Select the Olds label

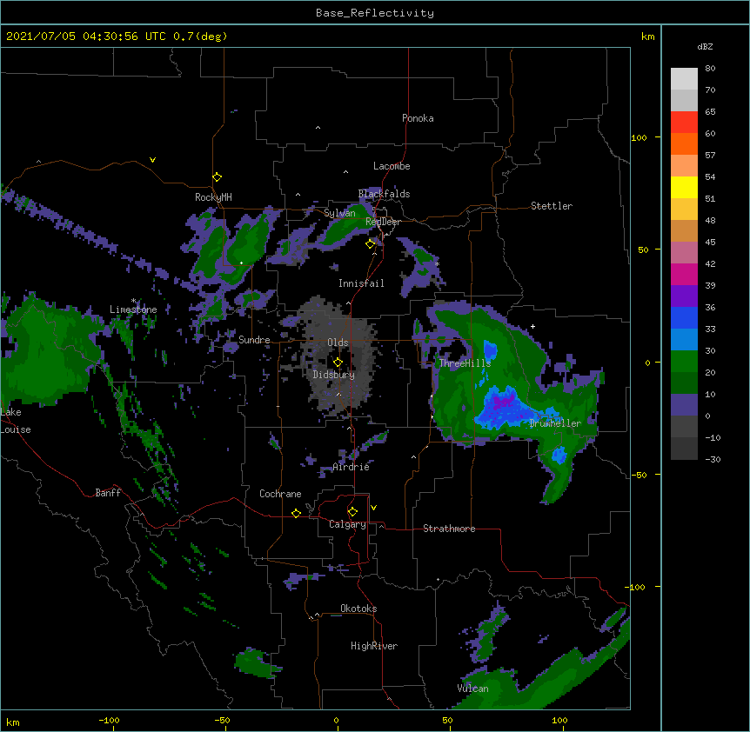[338, 343]
